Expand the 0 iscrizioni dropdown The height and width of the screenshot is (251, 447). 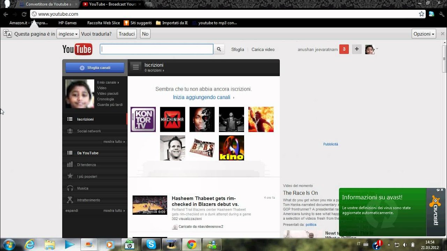[154, 70]
